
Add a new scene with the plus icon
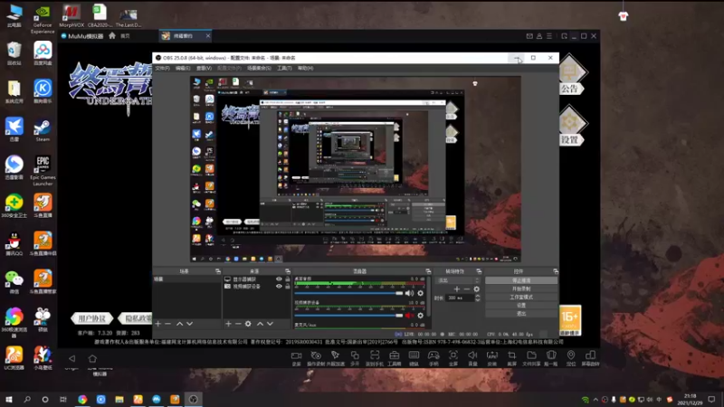click(158, 324)
